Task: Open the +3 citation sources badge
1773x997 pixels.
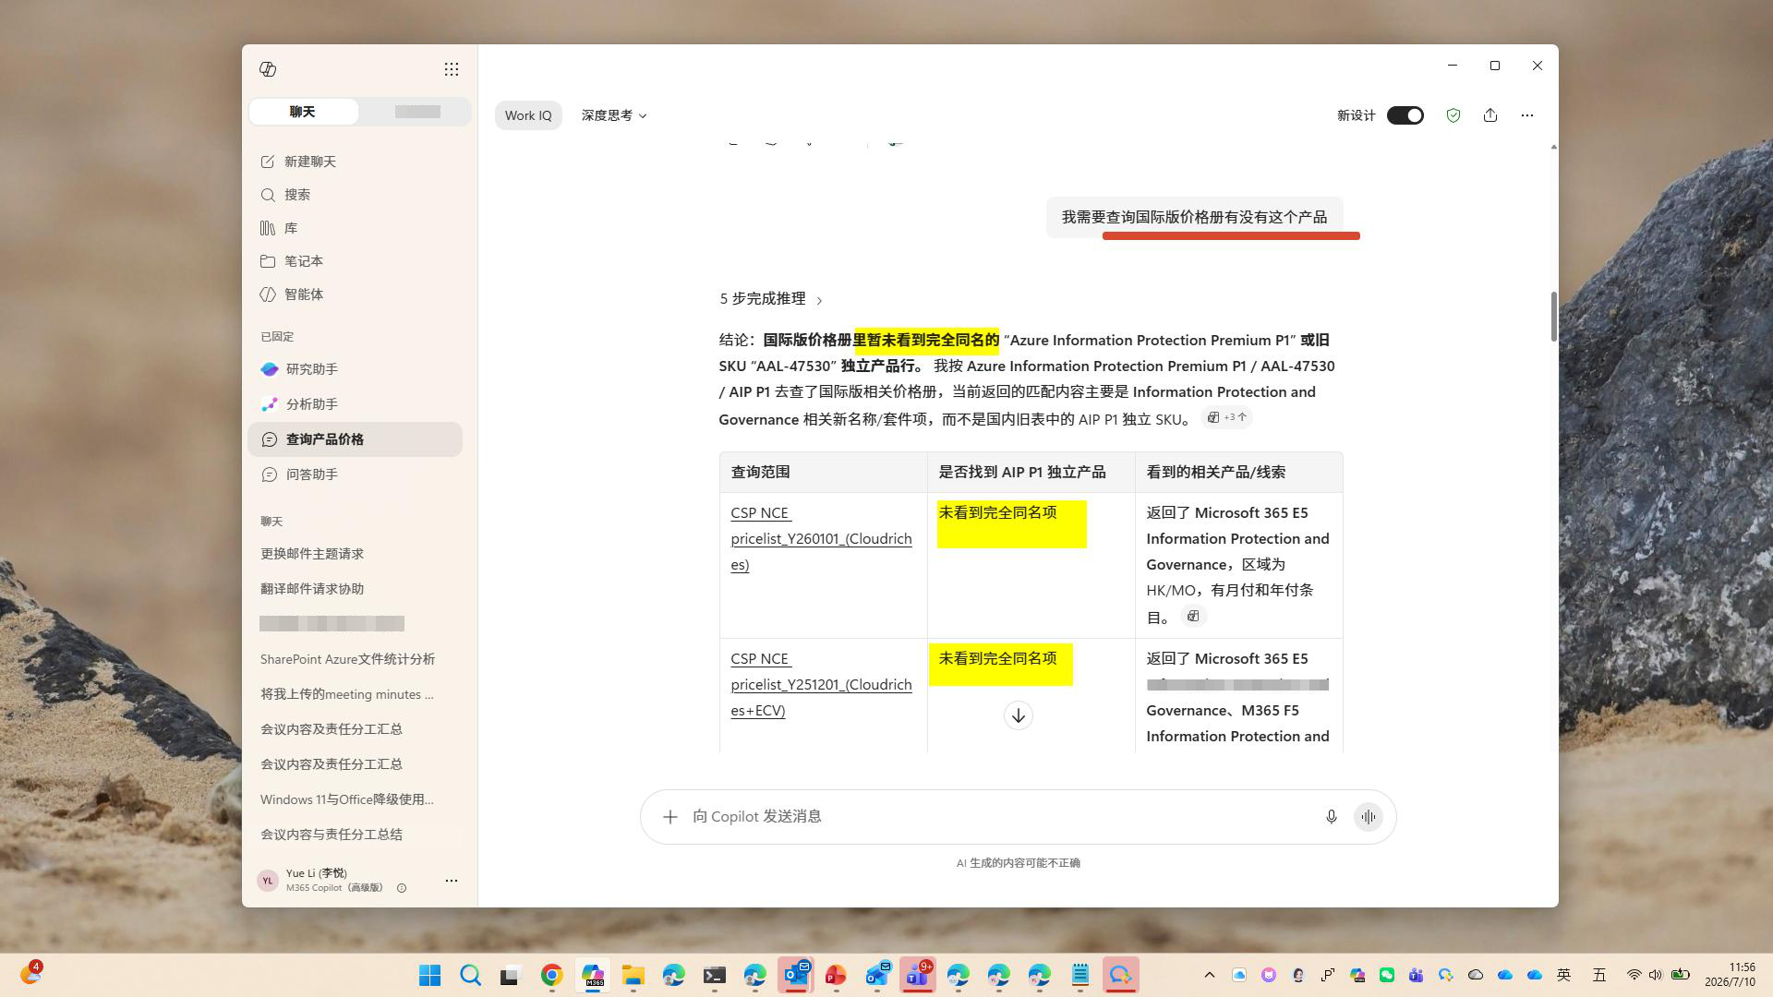Action: click(x=1227, y=417)
